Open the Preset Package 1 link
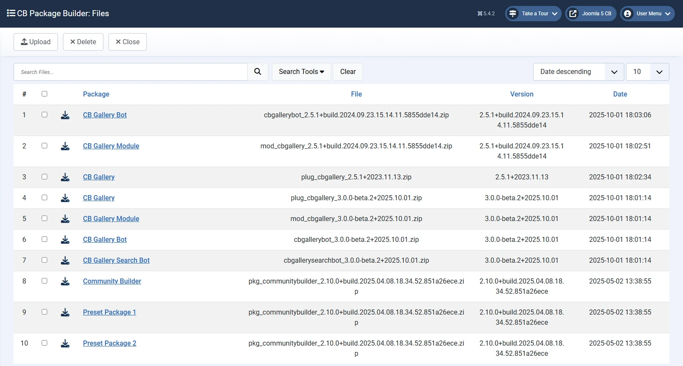Image resolution: width=683 pixels, height=366 pixels. click(109, 312)
